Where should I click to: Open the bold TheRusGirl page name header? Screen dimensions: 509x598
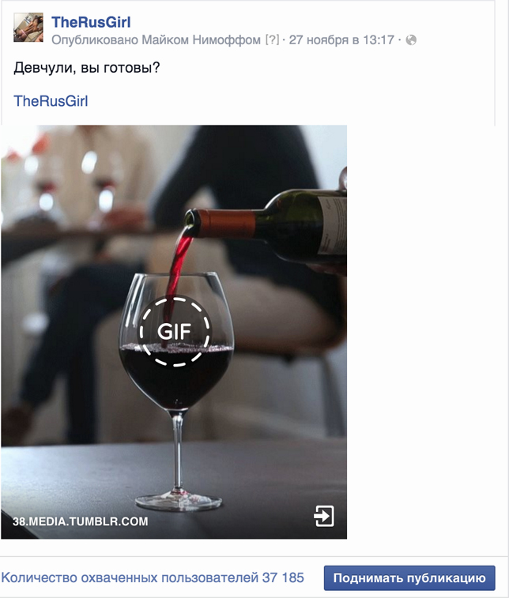pyautogui.click(x=91, y=22)
